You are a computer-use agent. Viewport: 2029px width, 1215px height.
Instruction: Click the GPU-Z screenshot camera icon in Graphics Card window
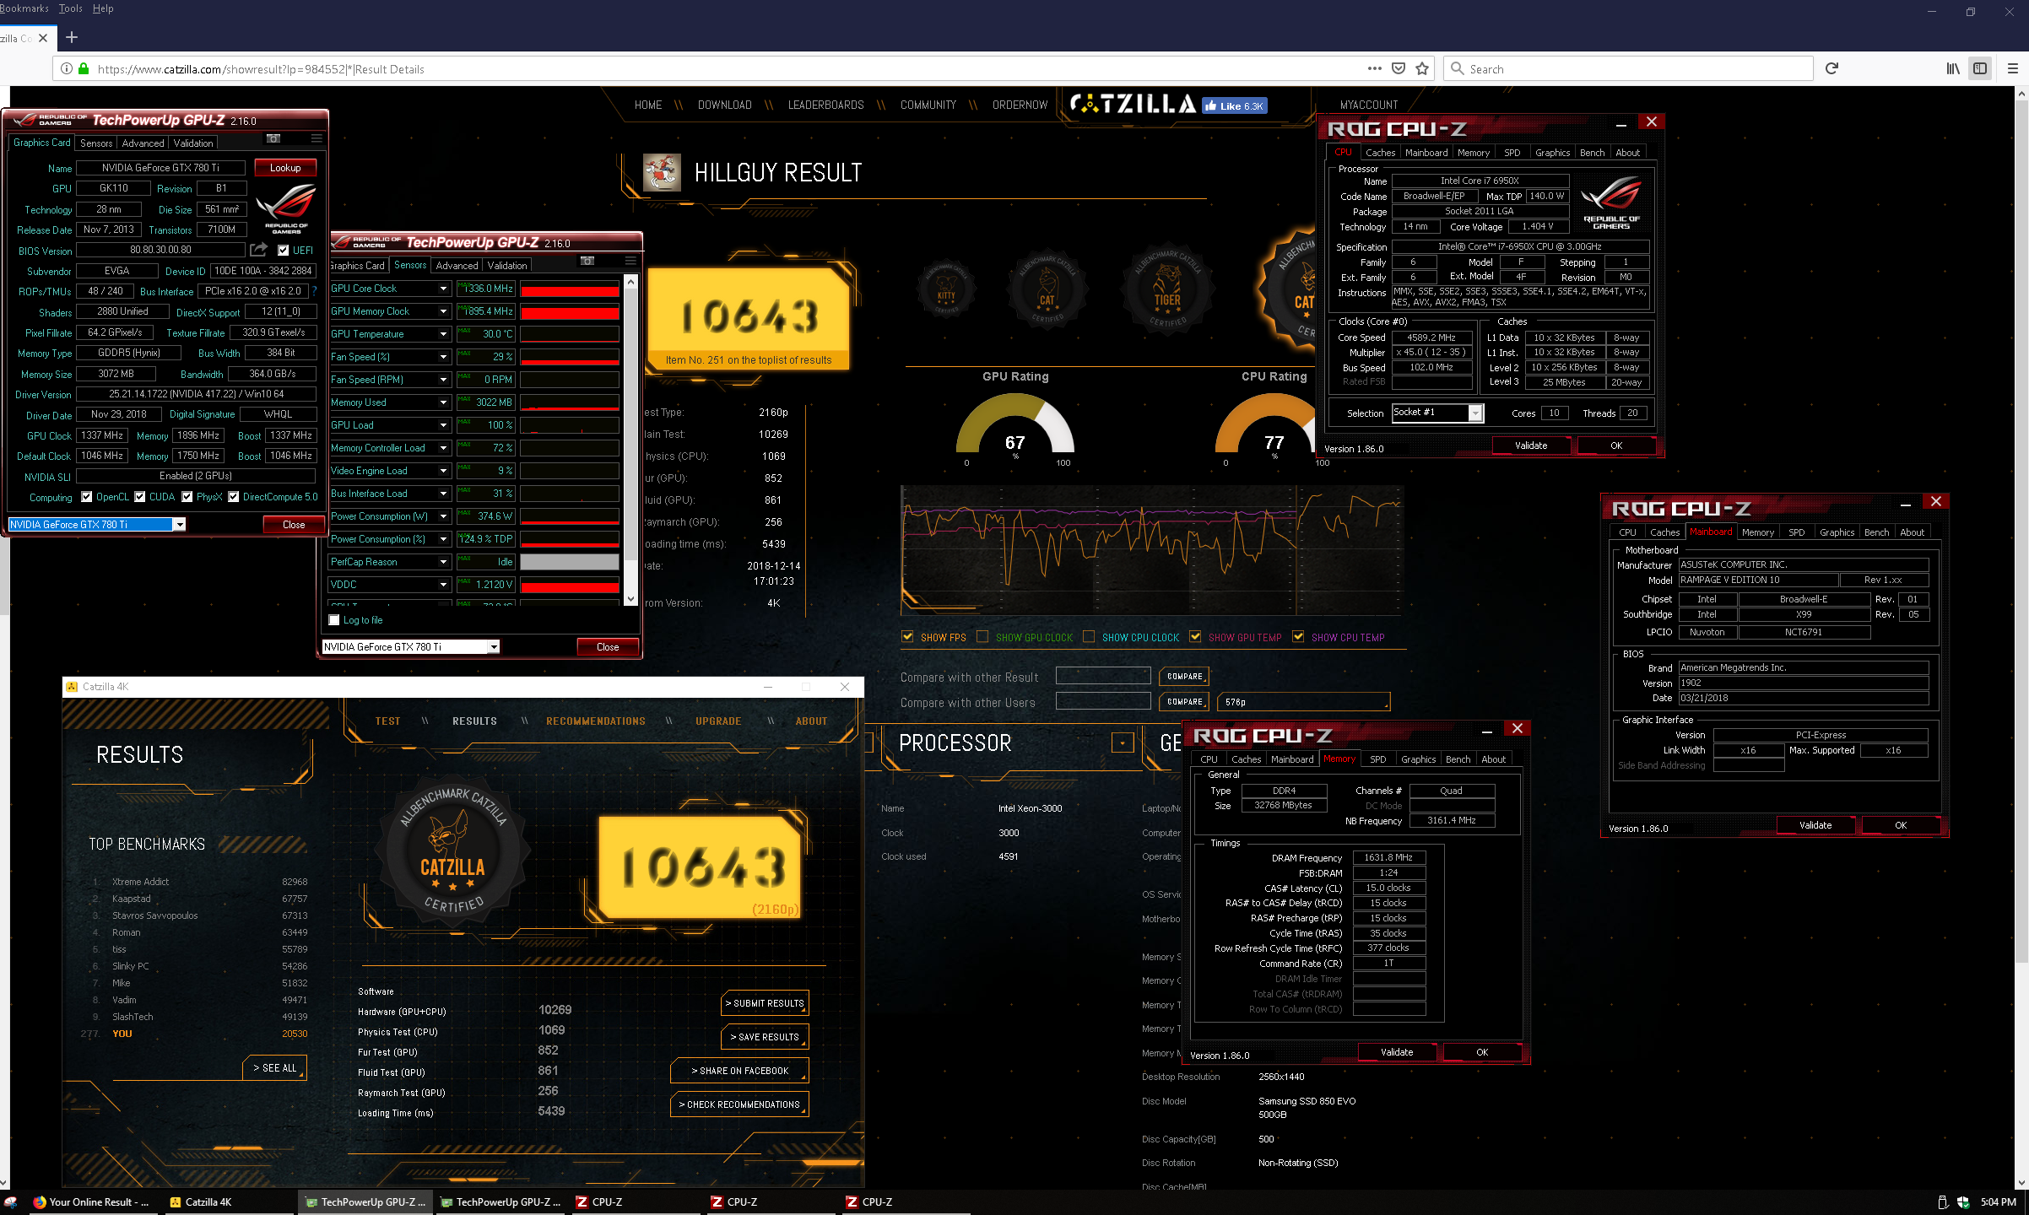coord(273,138)
